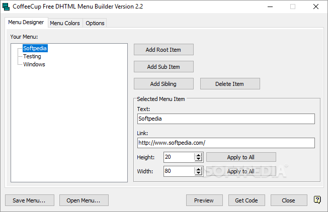Switch to the Menu Designer tab

click(26, 22)
